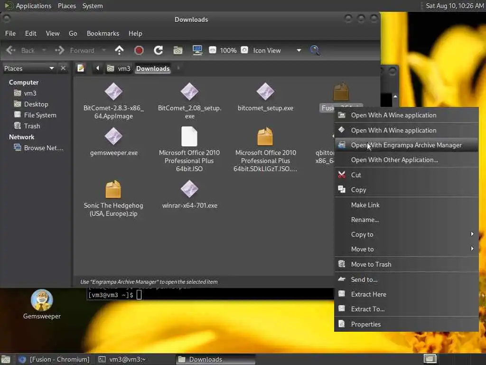Go up to parent folder arrow
Image resolution: width=486 pixels, height=365 pixels.
click(x=119, y=50)
